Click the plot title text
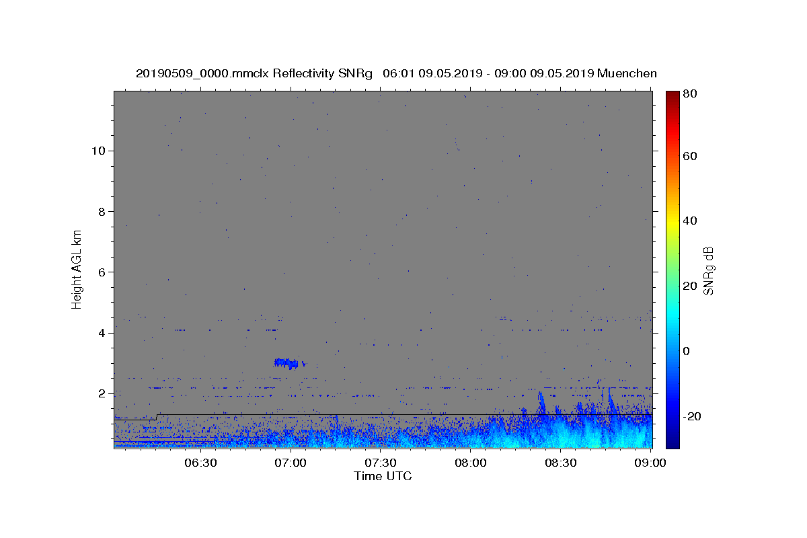The width and height of the screenshot is (807, 538). pyautogui.click(x=396, y=73)
